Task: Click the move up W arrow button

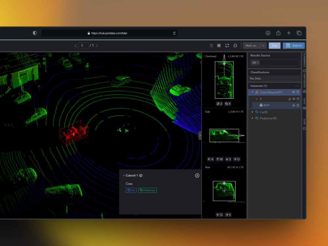Action: [x=219, y=159]
